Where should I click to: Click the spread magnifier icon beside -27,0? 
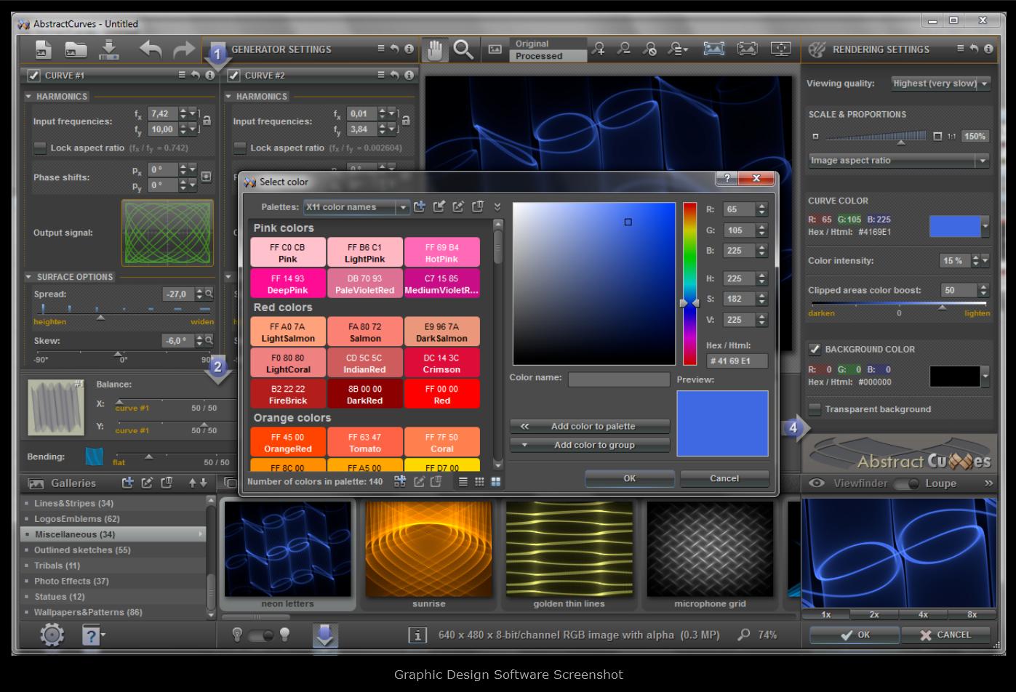209,294
